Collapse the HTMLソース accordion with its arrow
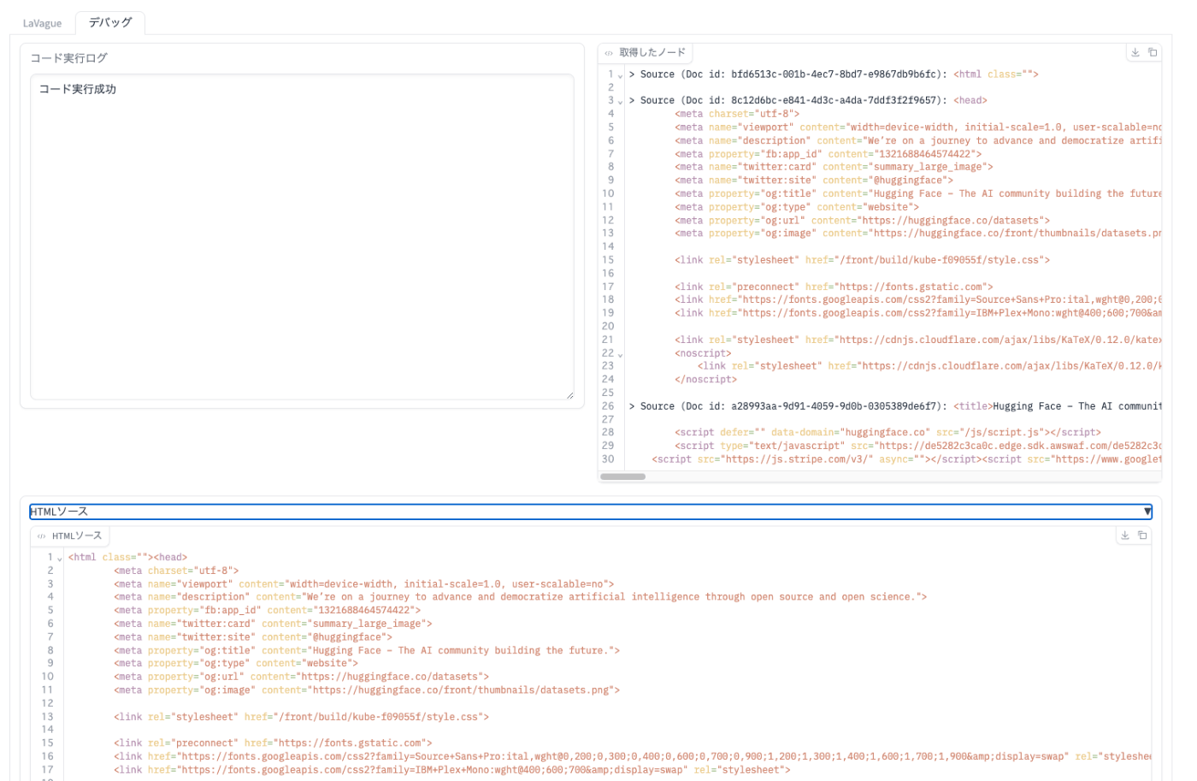Image resolution: width=1197 pixels, height=781 pixels. [x=1147, y=512]
